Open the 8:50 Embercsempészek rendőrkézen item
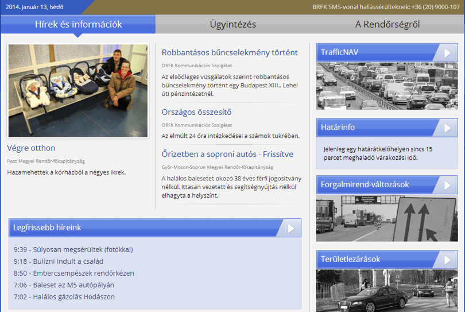The image size is (465, 312). click(74, 273)
